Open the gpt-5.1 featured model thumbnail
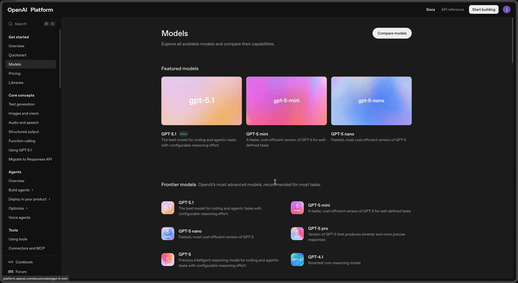Viewport: 518px width, 283px height. coord(201,101)
